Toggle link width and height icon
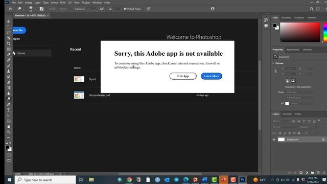Image resolution: width=327 pixels, height=184 pixels. tap(275, 71)
